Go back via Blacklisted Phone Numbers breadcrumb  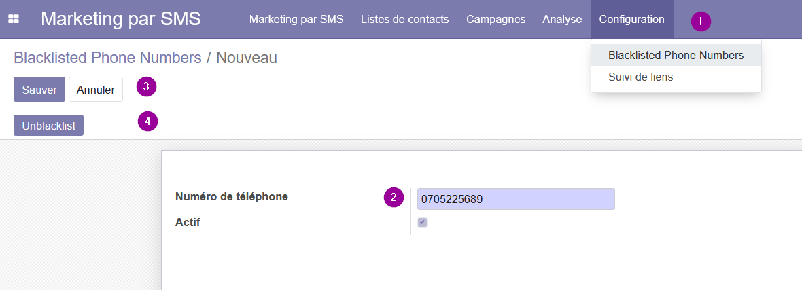(x=107, y=58)
